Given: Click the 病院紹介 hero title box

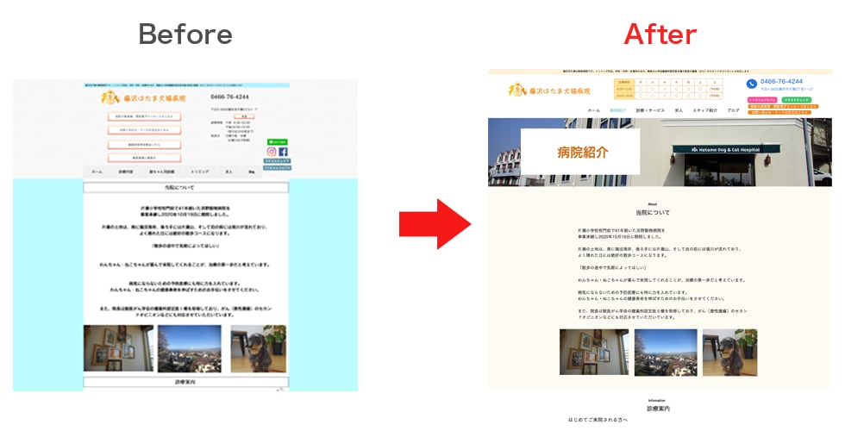Looking at the screenshot, I should click(x=580, y=152).
